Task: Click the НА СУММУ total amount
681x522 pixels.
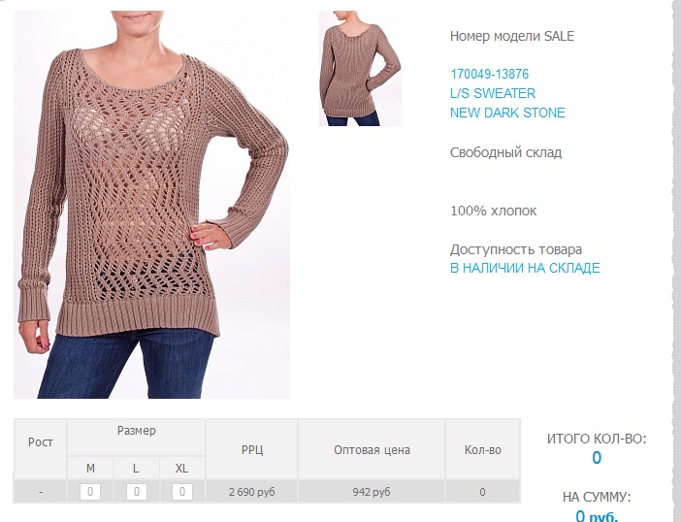Action: click(597, 516)
